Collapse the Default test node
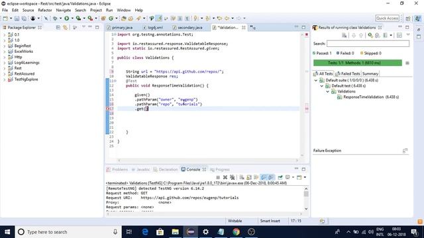Viewport: 424px width, 238px height. click(321, 86)
